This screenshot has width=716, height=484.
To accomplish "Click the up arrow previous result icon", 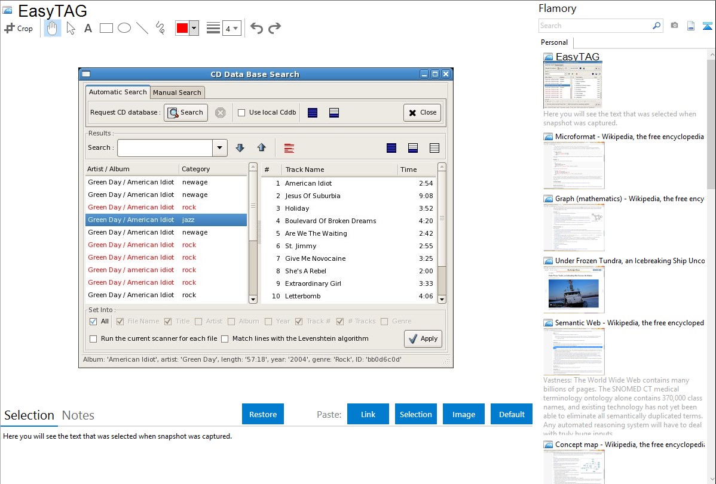I will pyautogui.click(x=261, y=148).
